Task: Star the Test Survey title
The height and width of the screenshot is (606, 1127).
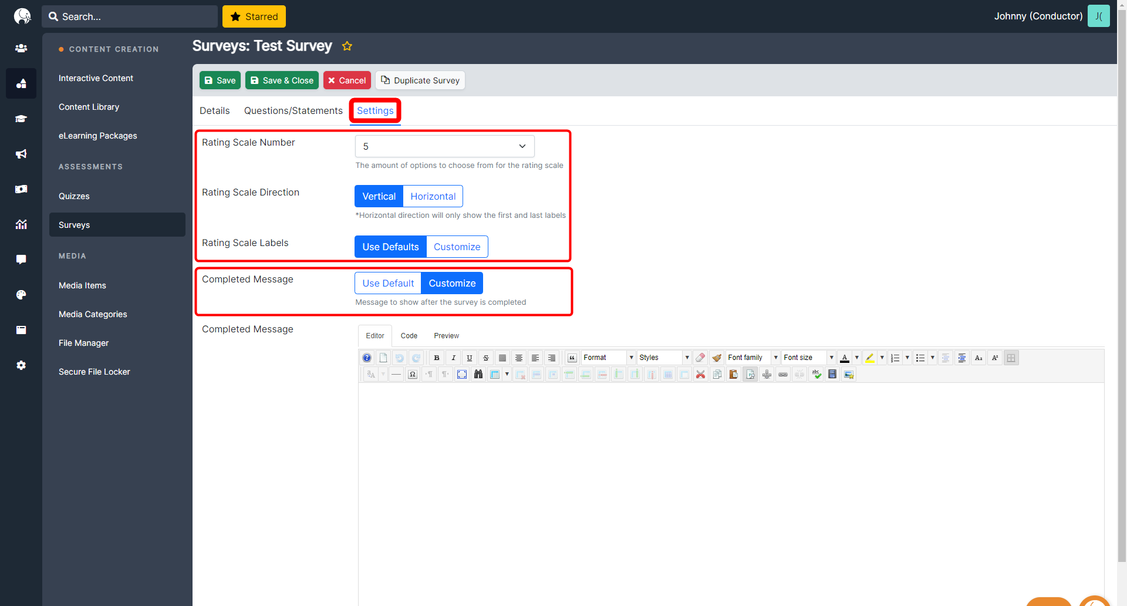Action: [347, 46]
